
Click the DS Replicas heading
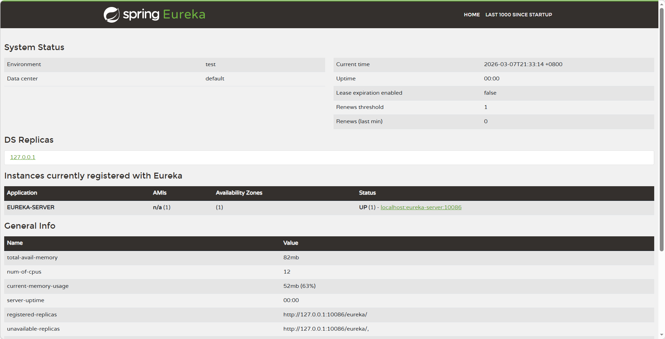pyautogui.click(x=29, y=140)
